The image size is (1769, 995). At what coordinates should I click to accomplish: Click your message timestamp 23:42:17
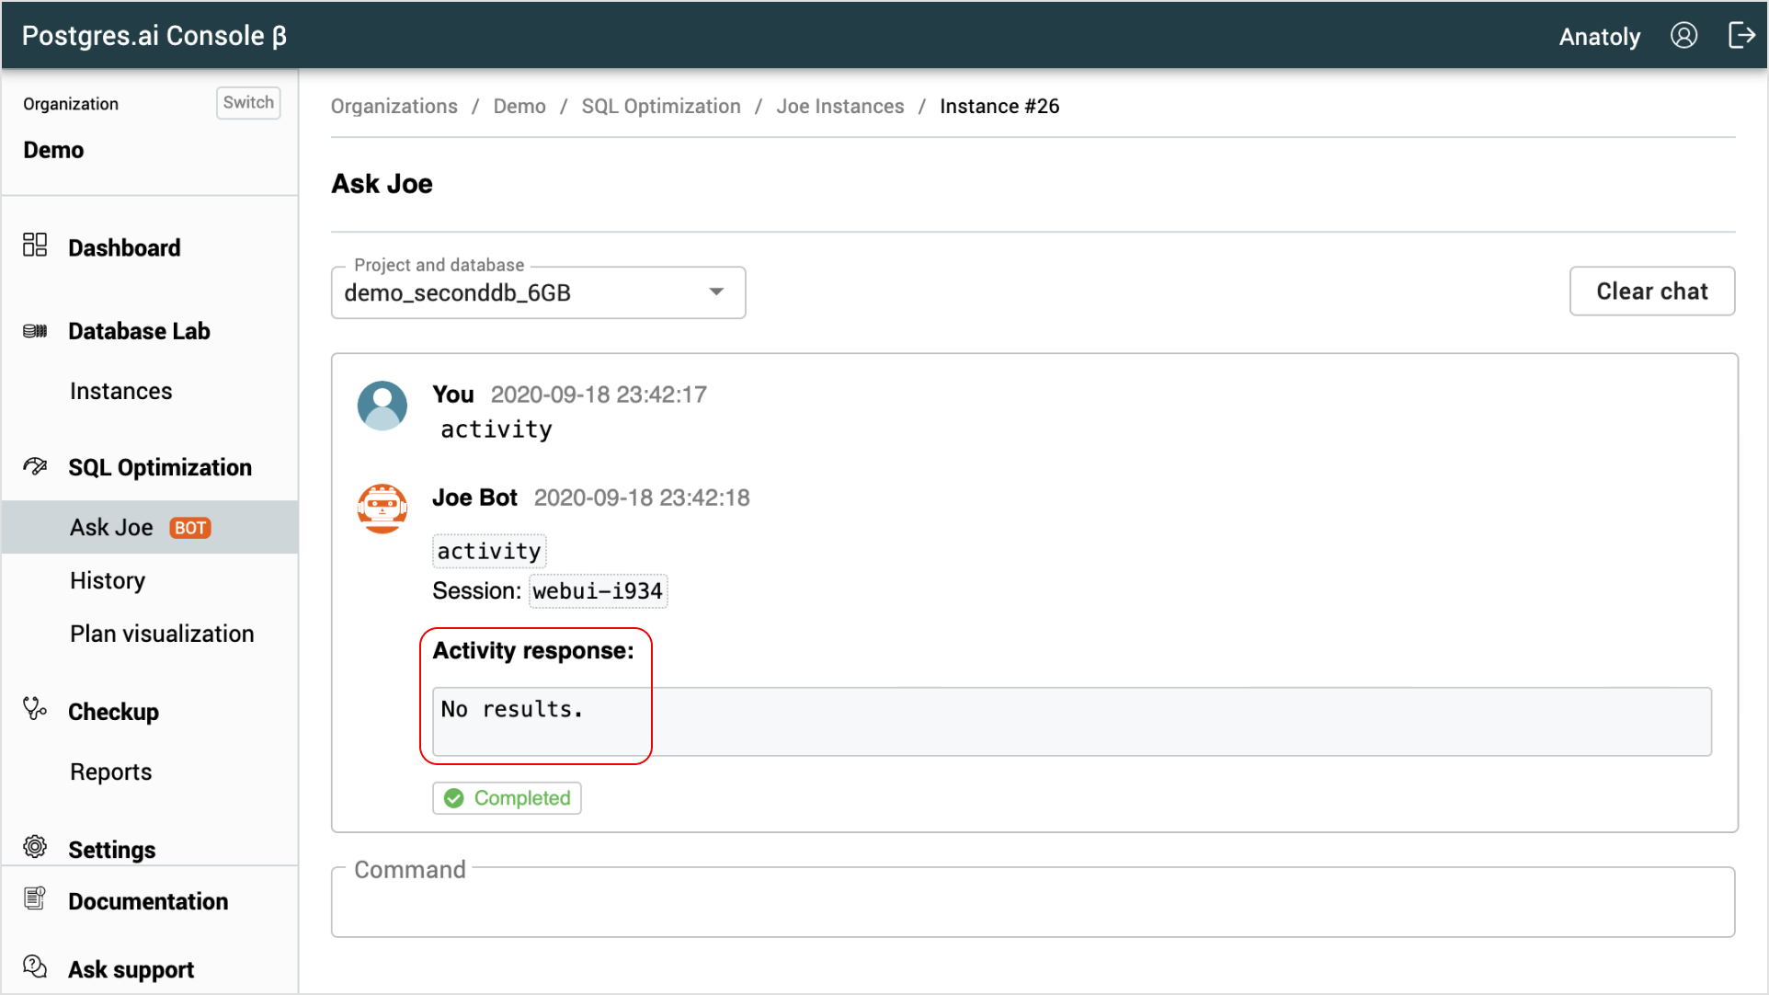[x=599, y=395]
